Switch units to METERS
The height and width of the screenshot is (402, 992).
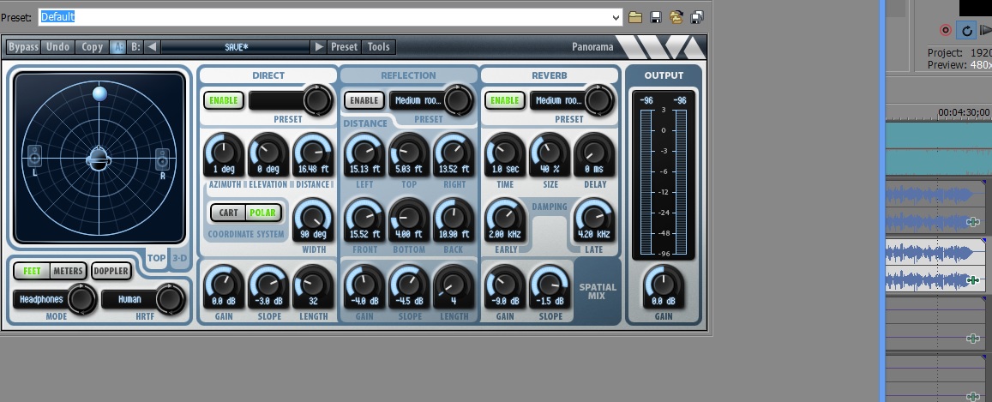(x=68, y=271)
